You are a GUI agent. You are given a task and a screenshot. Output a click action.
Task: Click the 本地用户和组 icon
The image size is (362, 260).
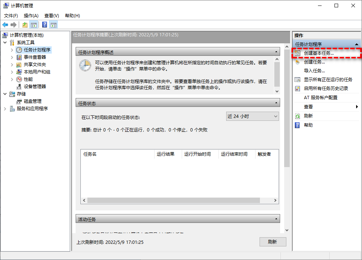click(x=19, y=72)
